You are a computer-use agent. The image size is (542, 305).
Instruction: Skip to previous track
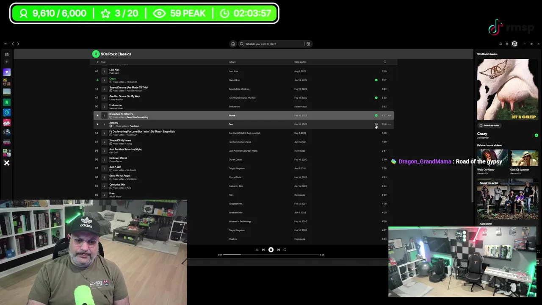coord(263,250)
